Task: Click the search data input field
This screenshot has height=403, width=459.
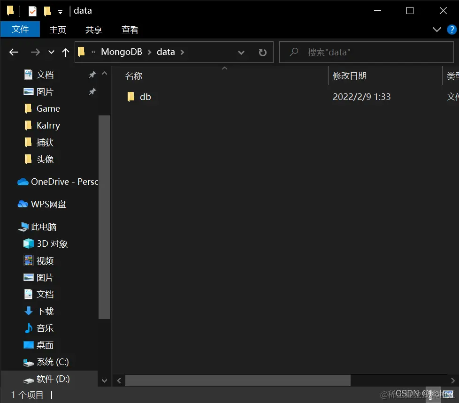Action: pyautogui.click(x=367, y=52)
